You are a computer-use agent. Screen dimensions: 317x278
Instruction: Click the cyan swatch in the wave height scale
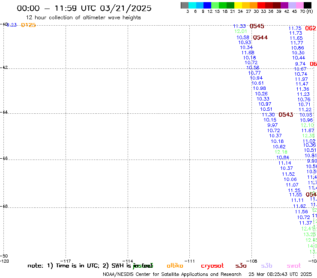pyautogui.click(x=192, y=5)
